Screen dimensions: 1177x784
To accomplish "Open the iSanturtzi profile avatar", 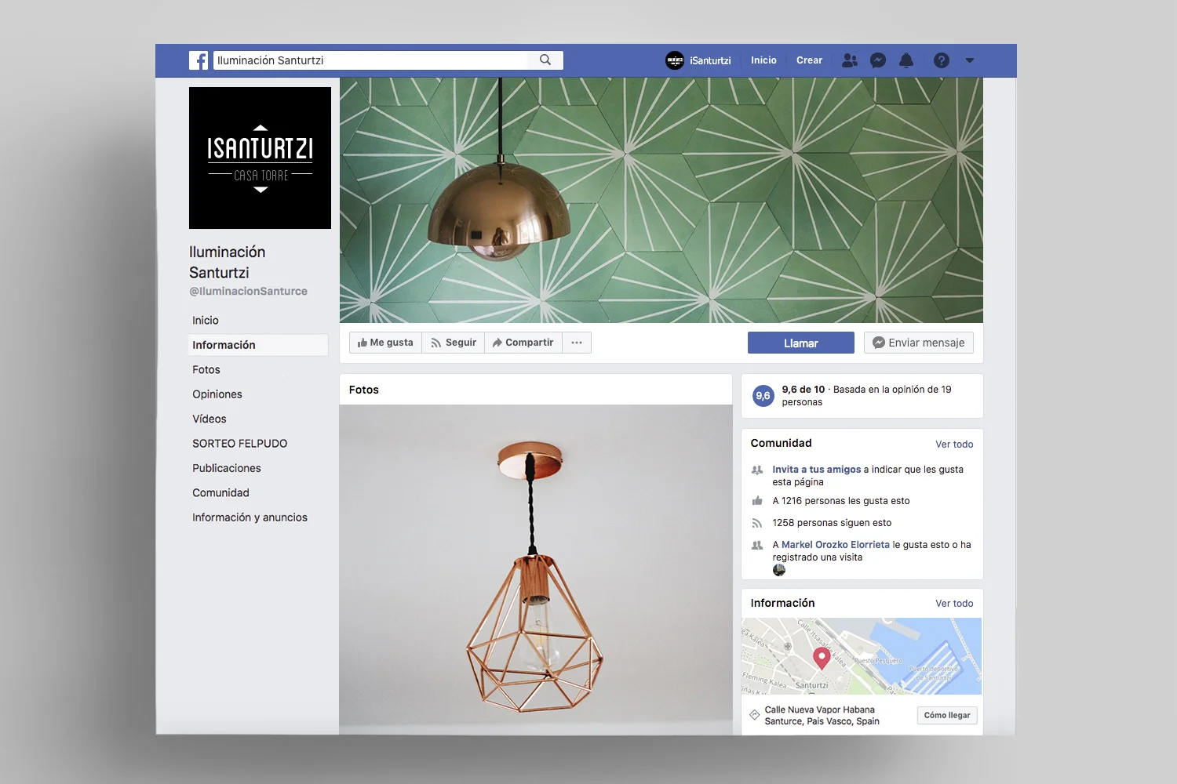I will 675,60.
